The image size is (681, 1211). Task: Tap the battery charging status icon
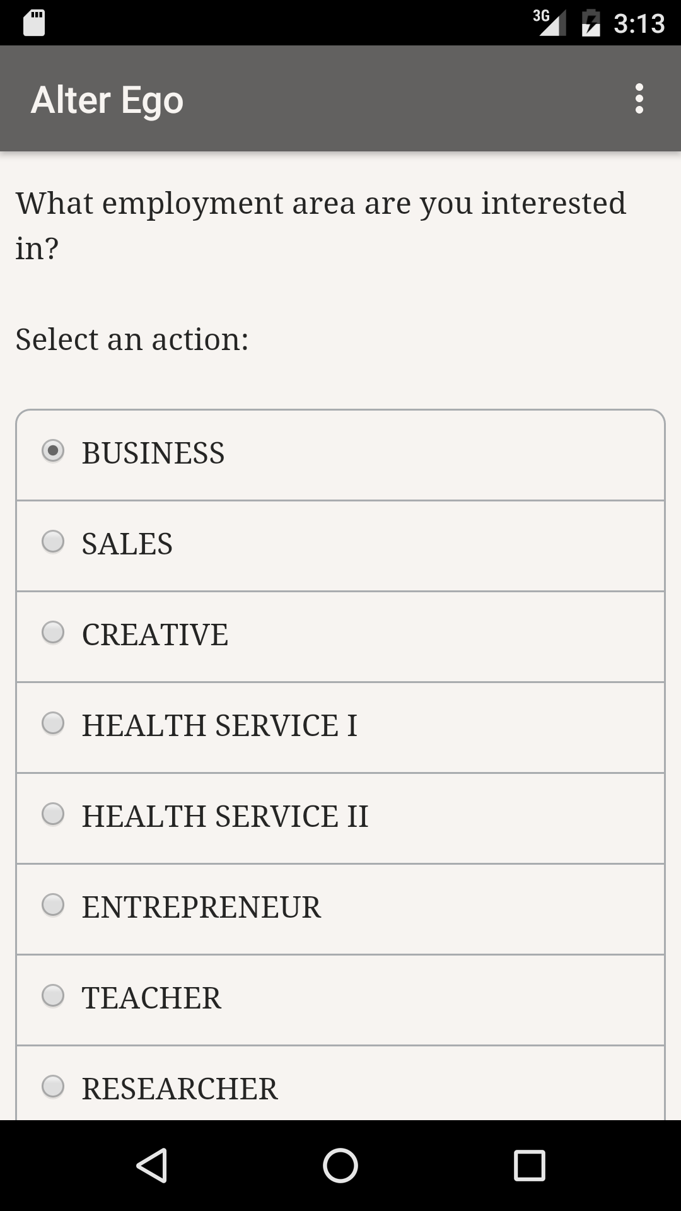[591, 23]
